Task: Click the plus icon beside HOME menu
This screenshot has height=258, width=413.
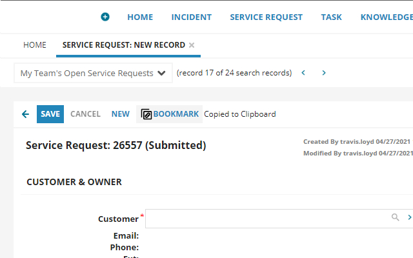Action: [105, 17]
